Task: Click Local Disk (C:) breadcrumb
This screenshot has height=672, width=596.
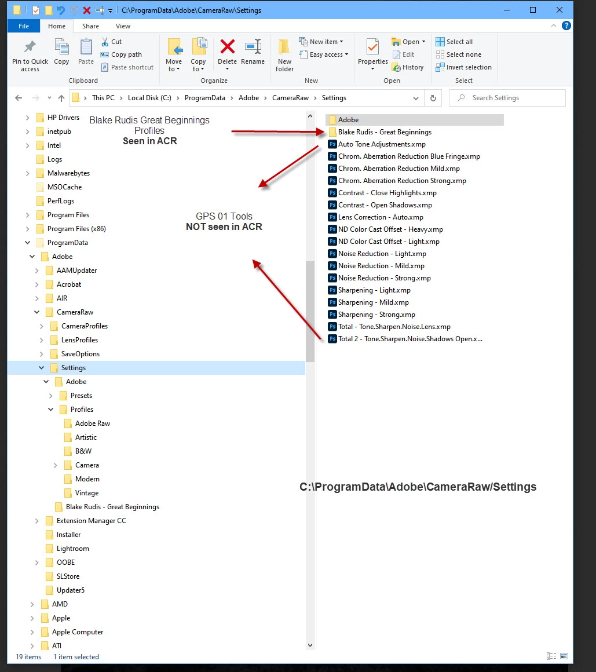Action: [149, 98]
